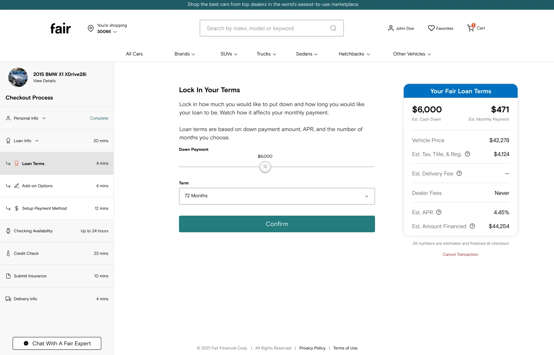Open the SUVs dropdown menu

coord(229,54)
